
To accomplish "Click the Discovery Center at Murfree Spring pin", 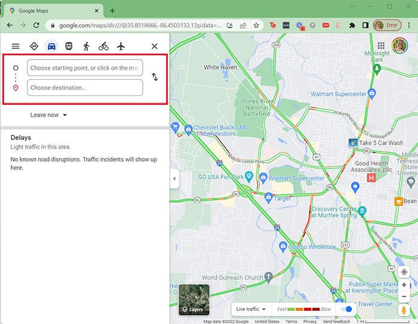I will coord(362,211).
